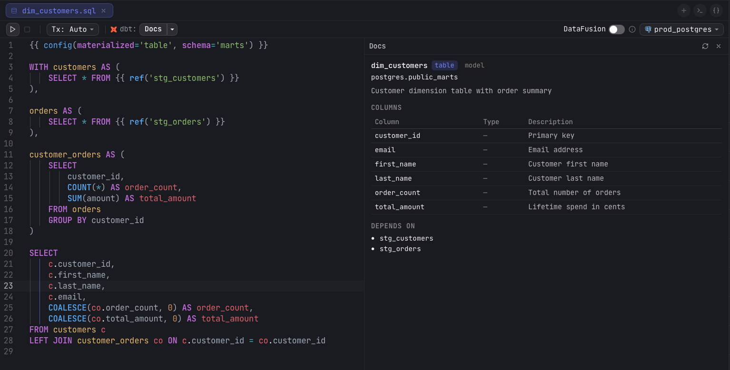Click 'stg_orders' ref in the editor

point(179,122)
